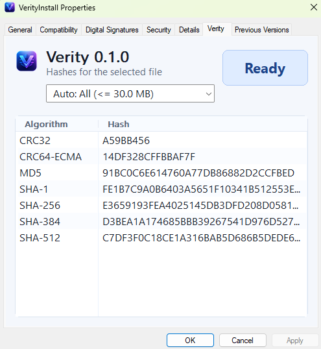This screenshot has height=349, width=321.
Task: Click the title bar Verity icon
Action: (10, 7)
